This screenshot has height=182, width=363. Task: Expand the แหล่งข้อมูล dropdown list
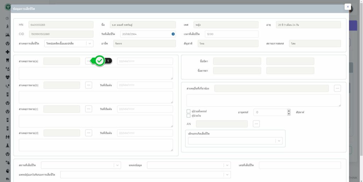[x=227, y=165]
